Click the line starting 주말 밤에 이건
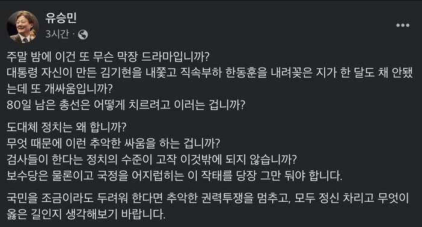 point(108,57)
